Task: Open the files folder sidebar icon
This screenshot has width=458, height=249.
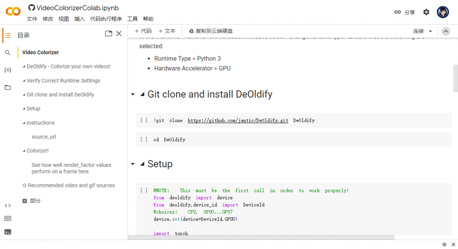Action: 8,87
